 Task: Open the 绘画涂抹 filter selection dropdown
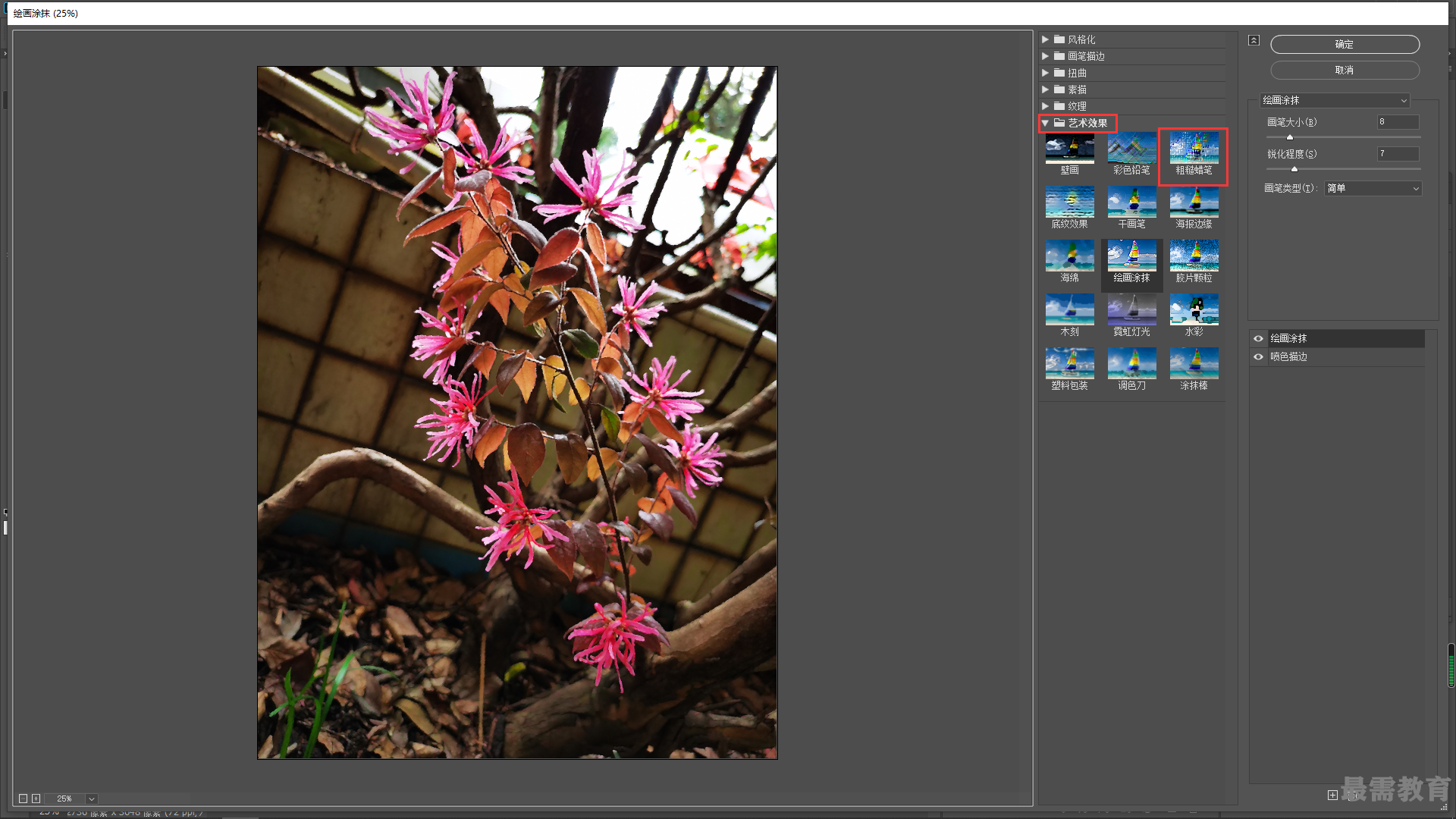tap(1335, 100)
